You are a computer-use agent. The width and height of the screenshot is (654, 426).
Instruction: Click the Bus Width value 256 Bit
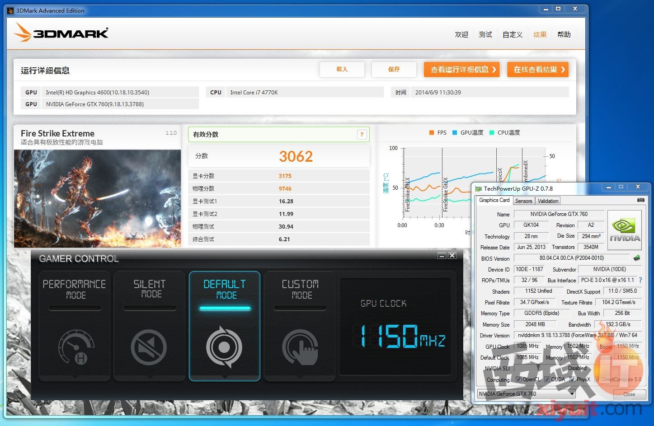(x=622, y=313)
